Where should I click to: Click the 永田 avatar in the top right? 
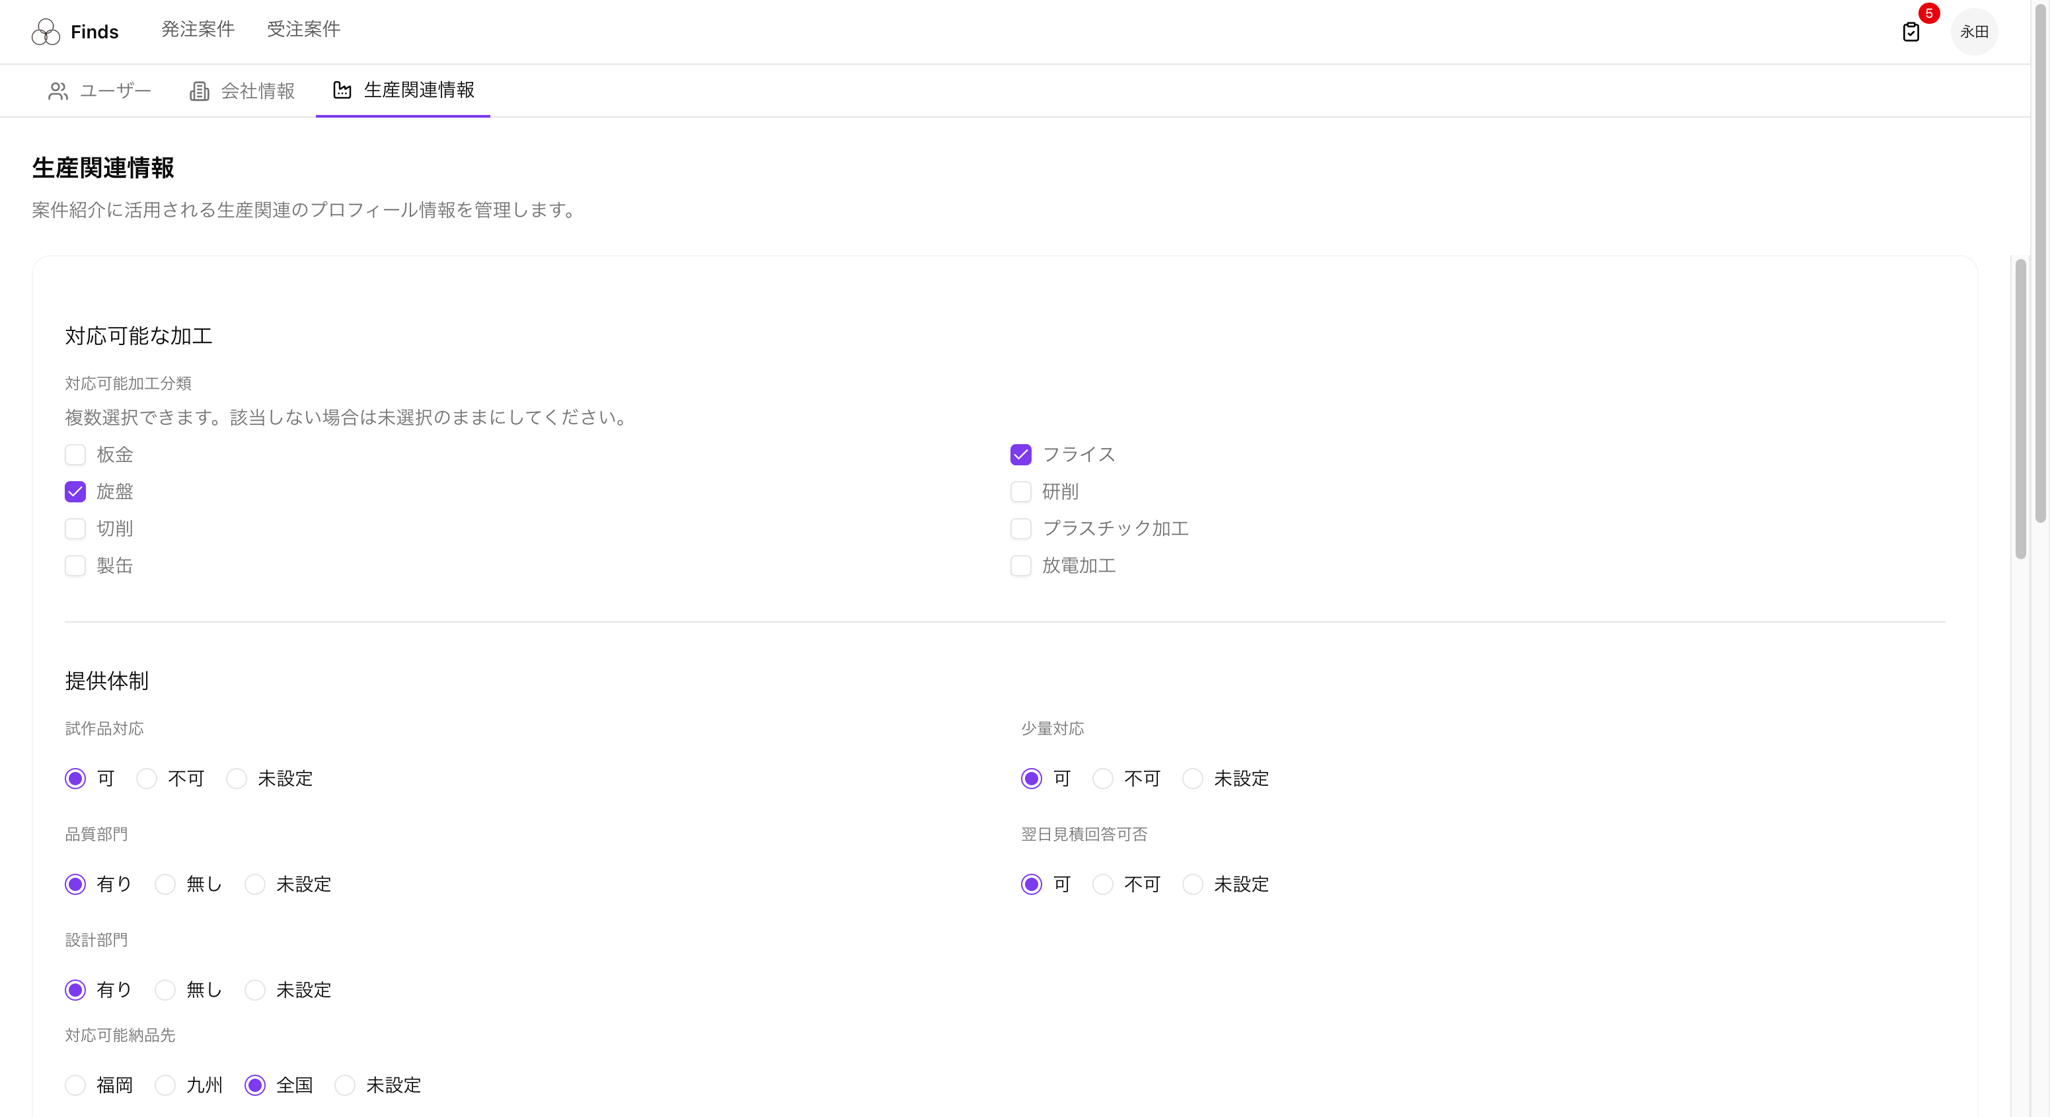click(x=1975, y=32)
